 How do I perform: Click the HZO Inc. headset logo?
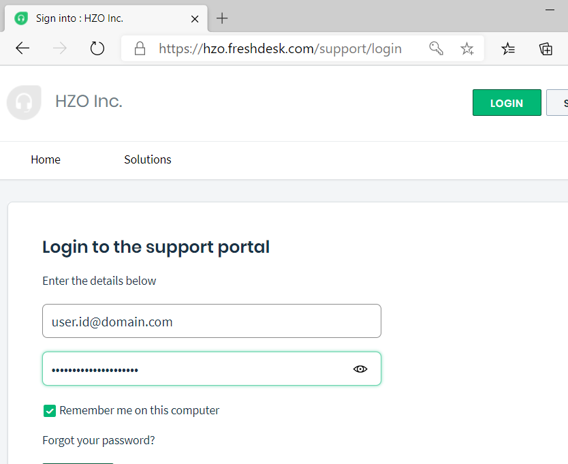pyautogui.click(x=24, y=102)
